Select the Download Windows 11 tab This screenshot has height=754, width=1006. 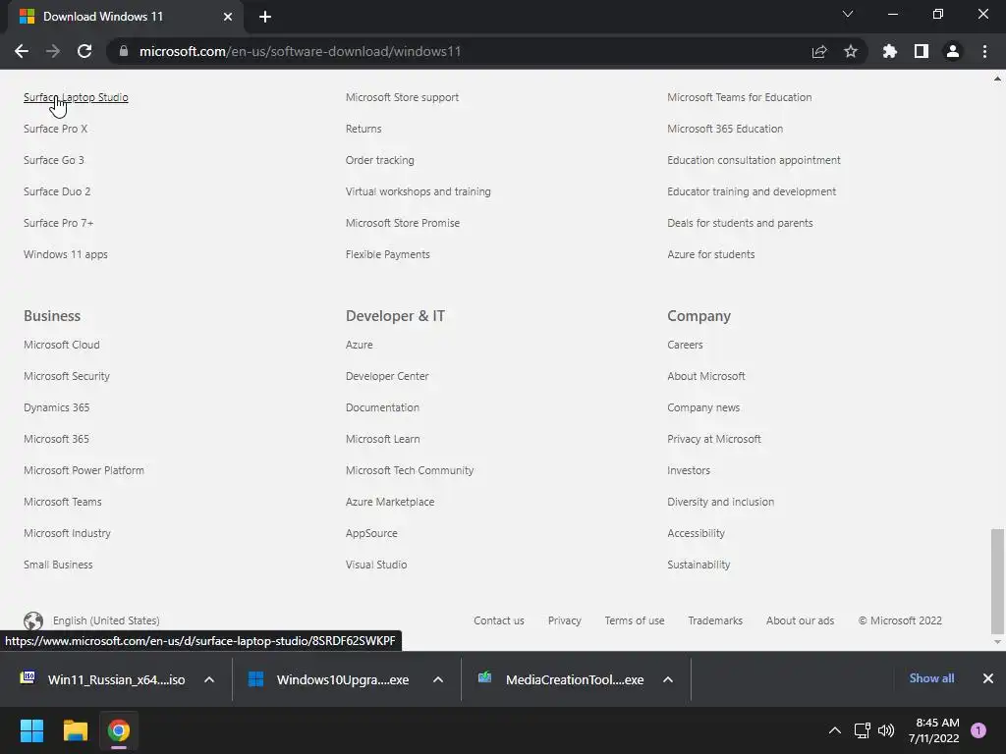[125, 17]
